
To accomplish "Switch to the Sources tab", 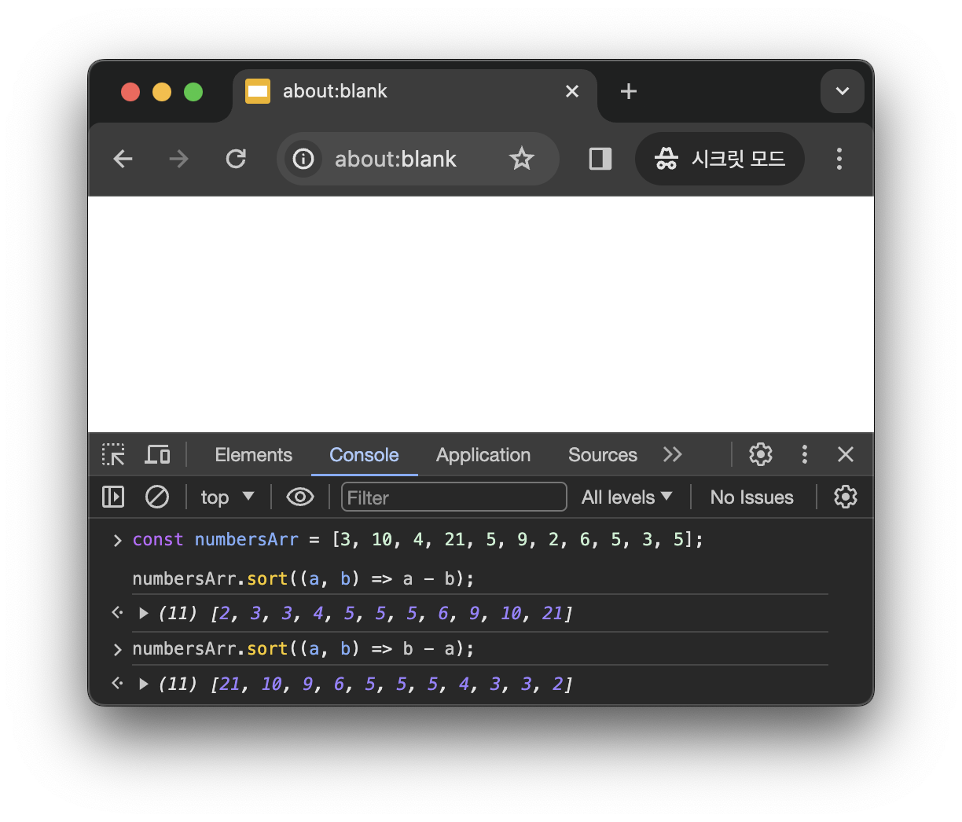I will (x=603, y=455).
